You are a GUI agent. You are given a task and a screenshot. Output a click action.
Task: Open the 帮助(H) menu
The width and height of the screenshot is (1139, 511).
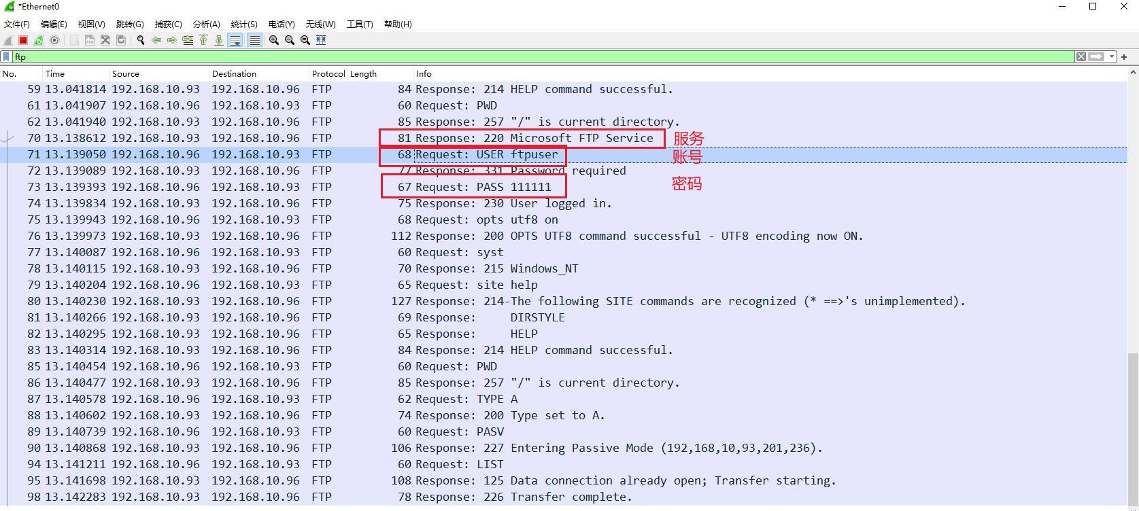398,24
